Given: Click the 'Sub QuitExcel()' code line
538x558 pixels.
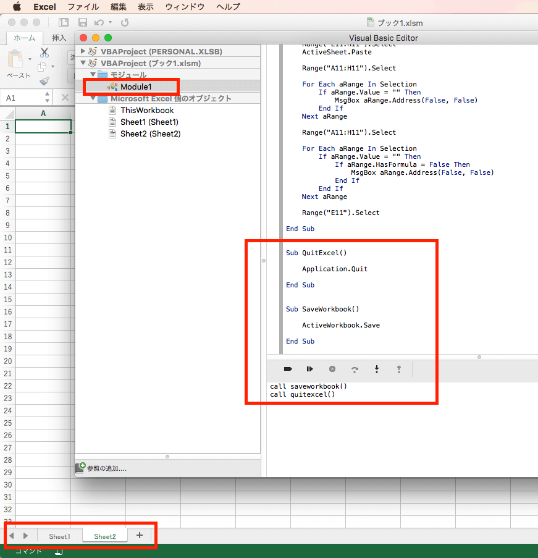Looking at the screenshot, I should point(316,253).
